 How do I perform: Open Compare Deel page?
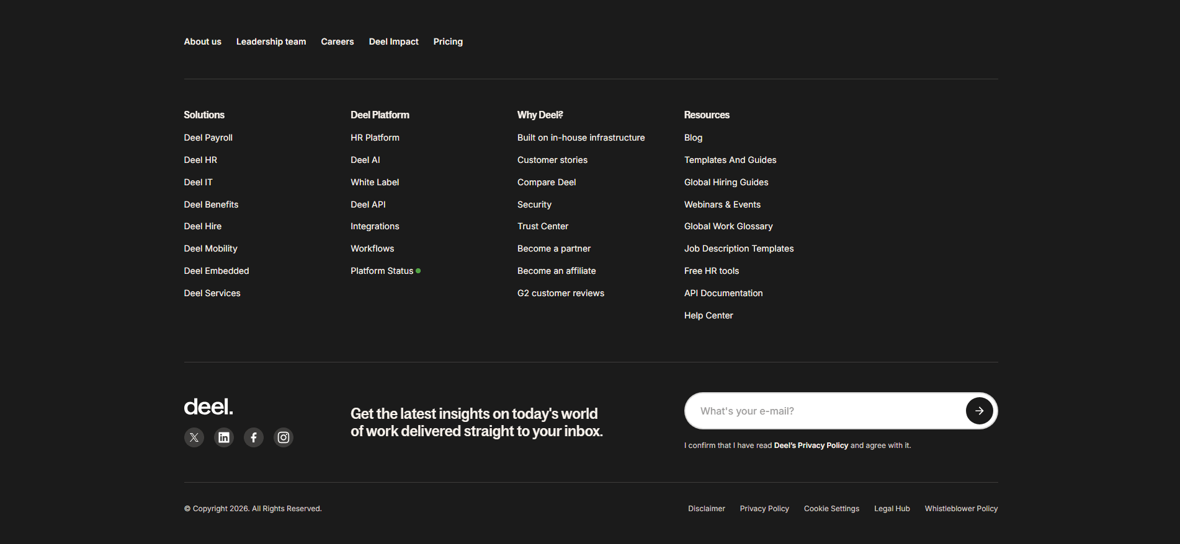pyautogui.click(x=547, y=182)
